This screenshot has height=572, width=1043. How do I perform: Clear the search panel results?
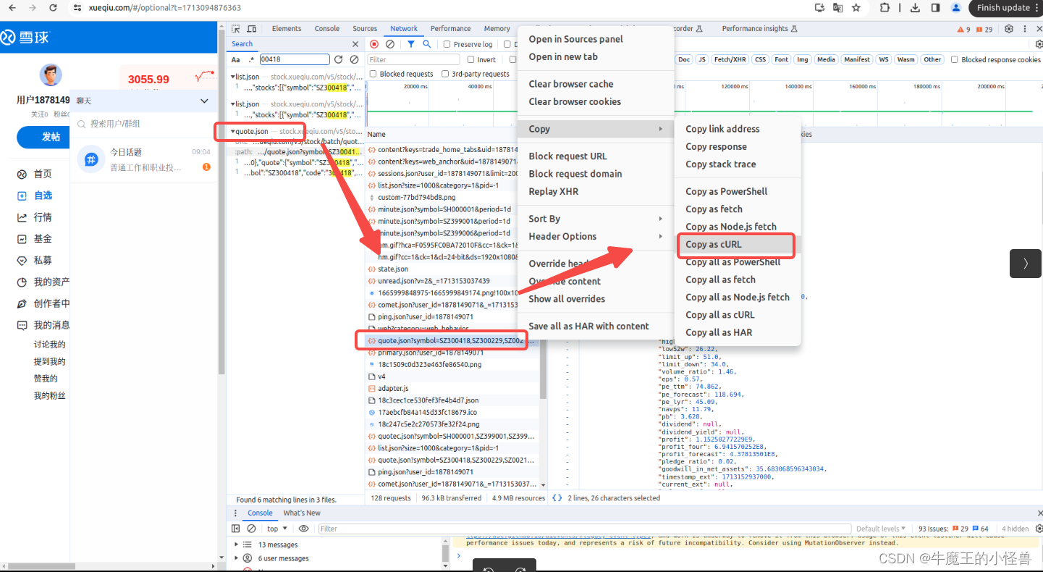354,59
